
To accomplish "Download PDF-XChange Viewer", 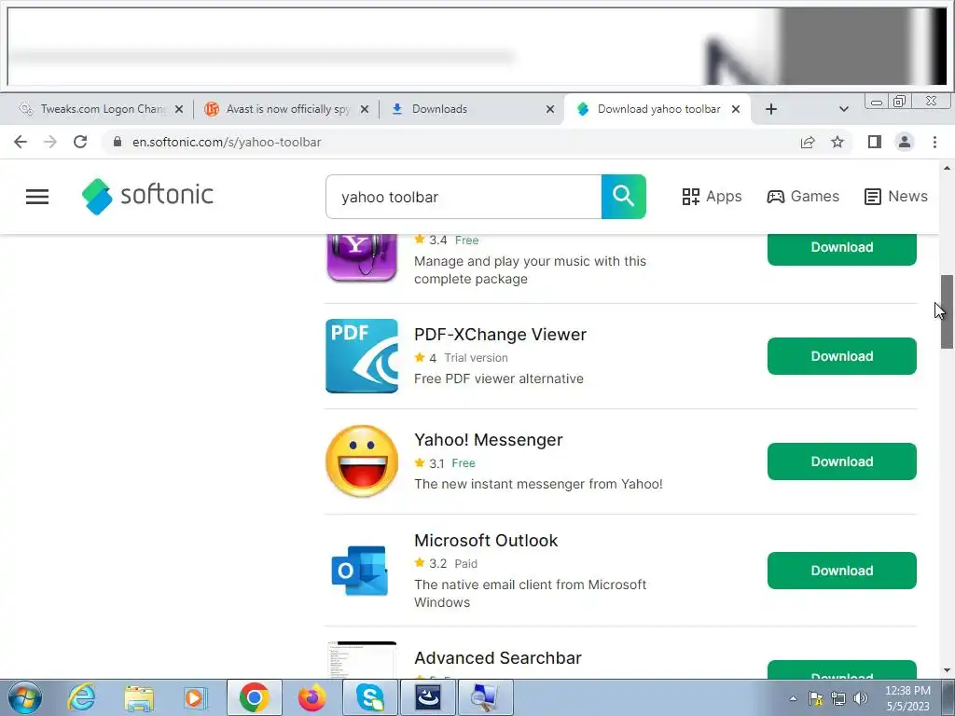I will tap(842, 356).
